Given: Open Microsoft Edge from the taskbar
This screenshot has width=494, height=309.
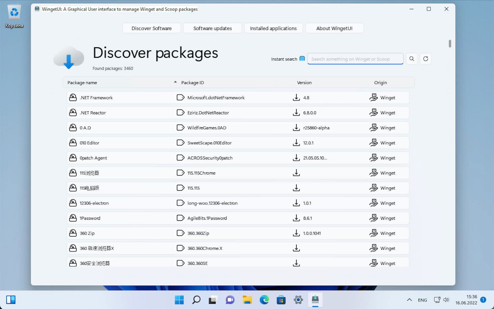Looking at the screenshot, I should [x=264, y=300].
